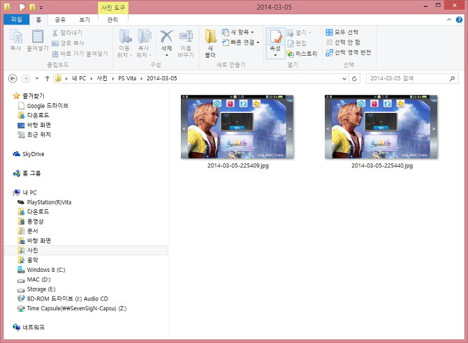Go back with the Back arrow
Screen dimensions: 468x343
click(13, 79)
